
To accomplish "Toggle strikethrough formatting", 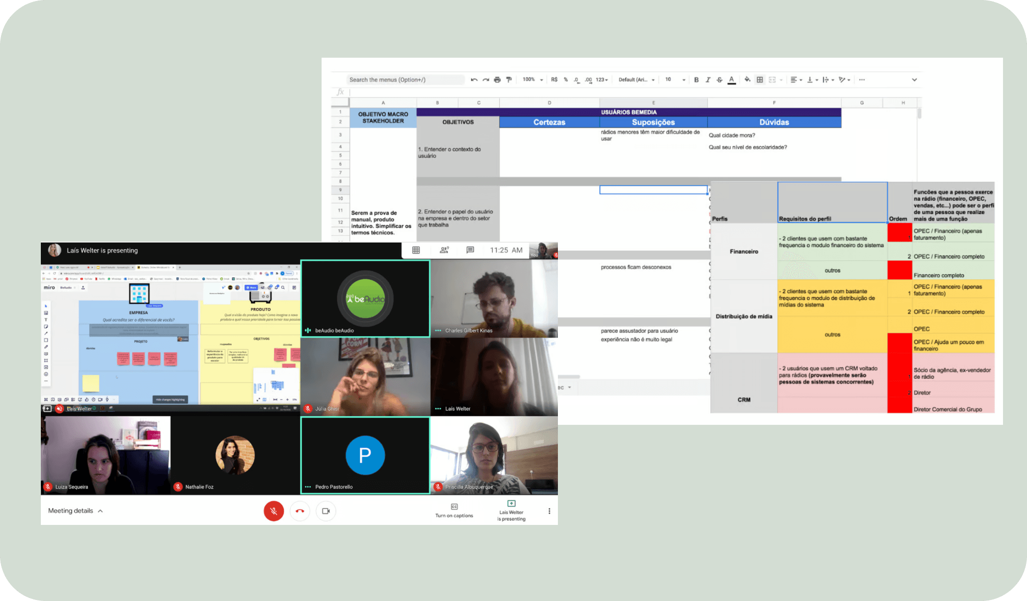I will [720, 80].
